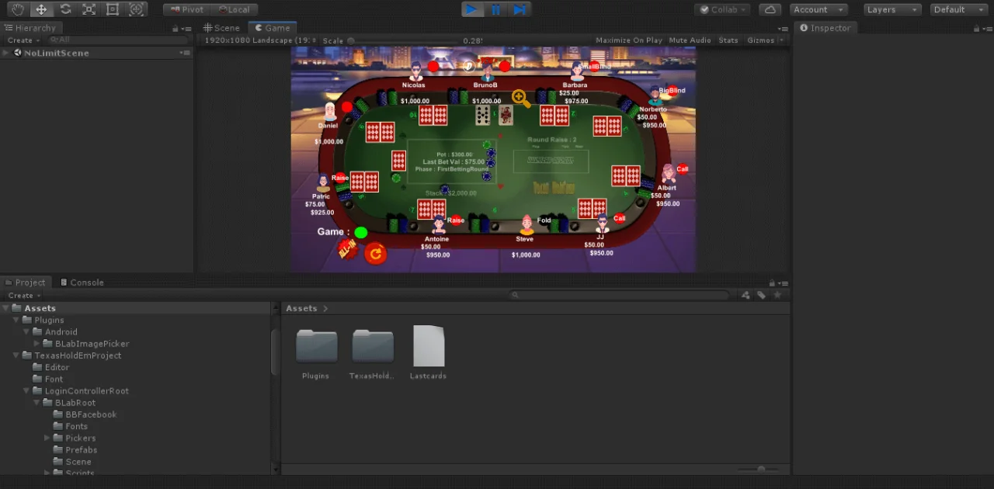Screen dimensions: 994x489
Task: Open the Inspector panel options menu
Action: click(x=986, y=29)
